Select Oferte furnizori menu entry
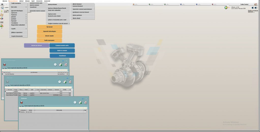 pos(77,4)
